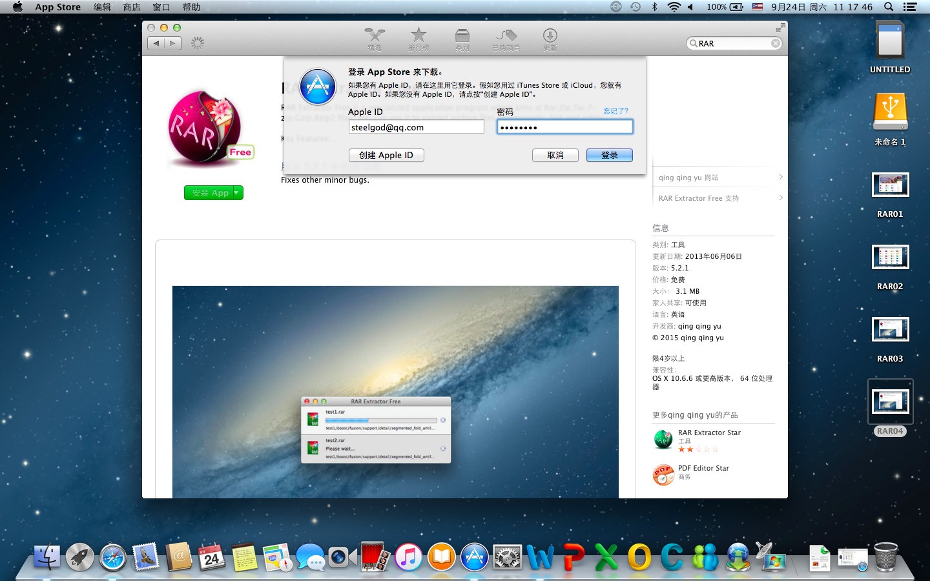Click the Apple ID email input field
This screenshot has width=930, height=581.
416,127
